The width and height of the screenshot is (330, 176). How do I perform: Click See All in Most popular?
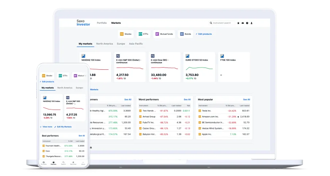(246, 99)
